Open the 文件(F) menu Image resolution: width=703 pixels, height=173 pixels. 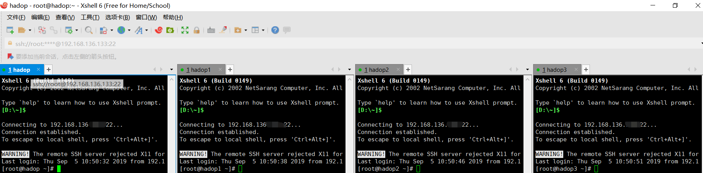click(16, 17)
